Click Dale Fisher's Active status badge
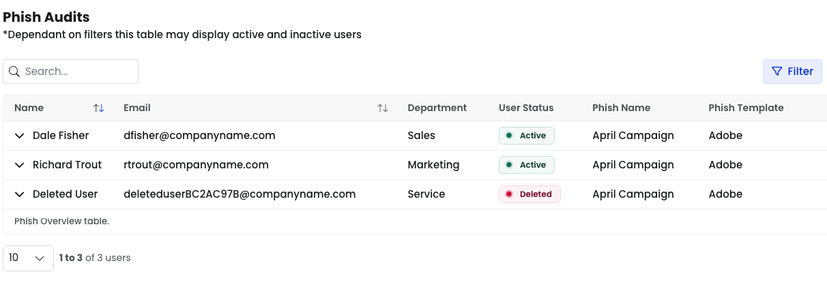Screen dimensions: 827x287 pos(527,136)
